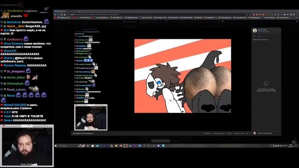Screen dimensions: 299x168
Task: Select chat username 'Space__Meat'
Action: (16, 26)
